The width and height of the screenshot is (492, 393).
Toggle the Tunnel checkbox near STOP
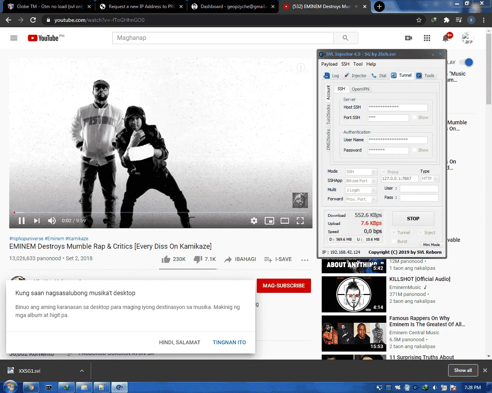(394, 233)
